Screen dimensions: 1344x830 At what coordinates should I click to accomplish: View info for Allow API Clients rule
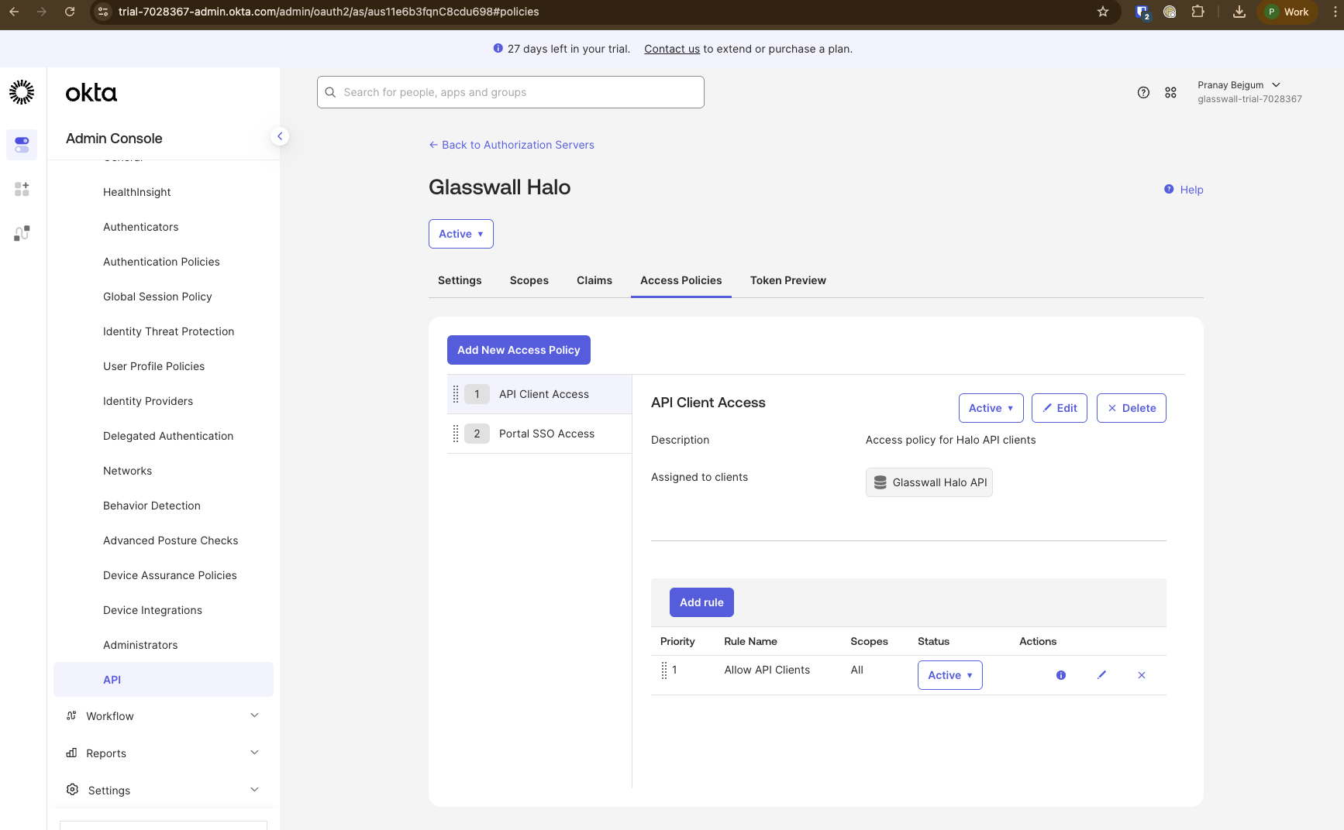point(1061,675)
